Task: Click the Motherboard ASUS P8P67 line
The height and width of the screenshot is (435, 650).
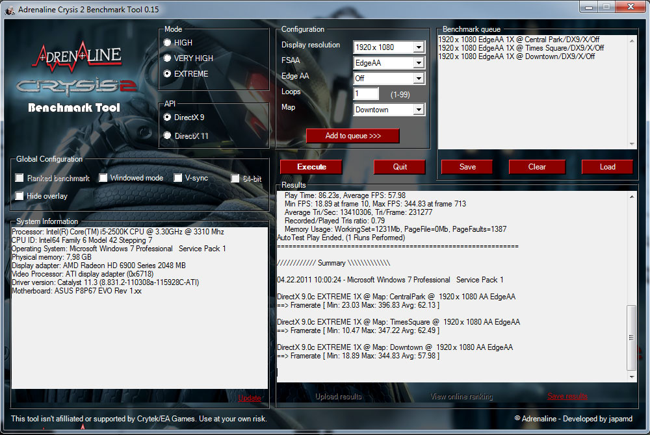Action: point(77,291)
